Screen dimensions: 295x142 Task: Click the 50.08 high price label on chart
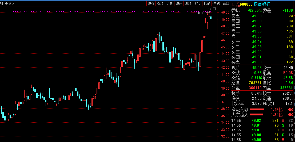point(200,13)
